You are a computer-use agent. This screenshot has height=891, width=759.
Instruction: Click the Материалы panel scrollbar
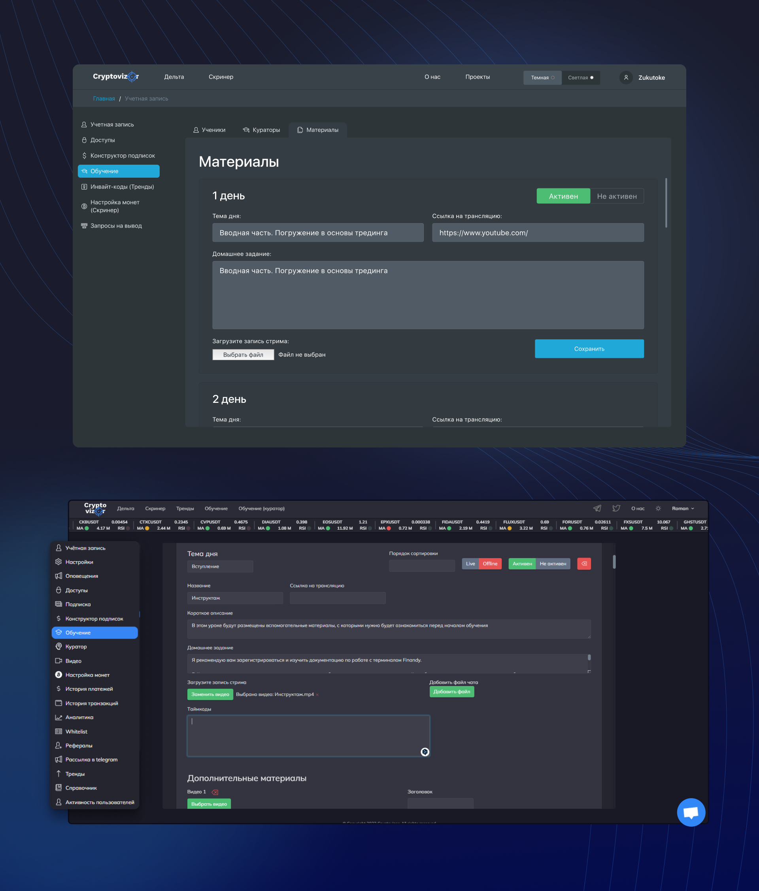tap(666, 203)
